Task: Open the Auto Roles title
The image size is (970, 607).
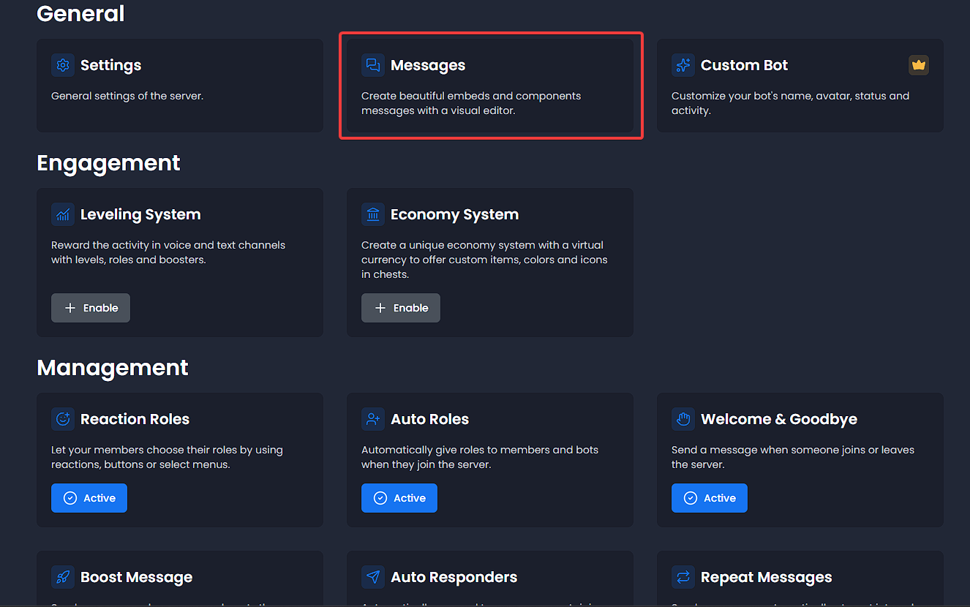Action: pyautogui.click(x=429, y=419)
